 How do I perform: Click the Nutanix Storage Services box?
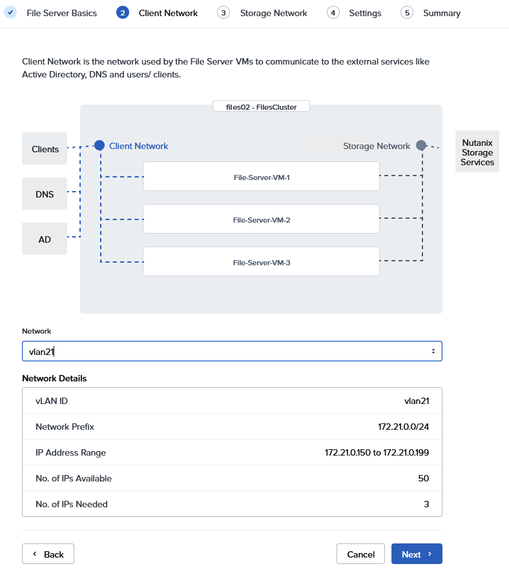coord(477,153)
